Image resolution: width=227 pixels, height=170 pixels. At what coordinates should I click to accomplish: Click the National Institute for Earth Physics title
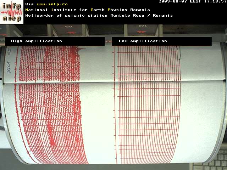click(x=87, y=10)
